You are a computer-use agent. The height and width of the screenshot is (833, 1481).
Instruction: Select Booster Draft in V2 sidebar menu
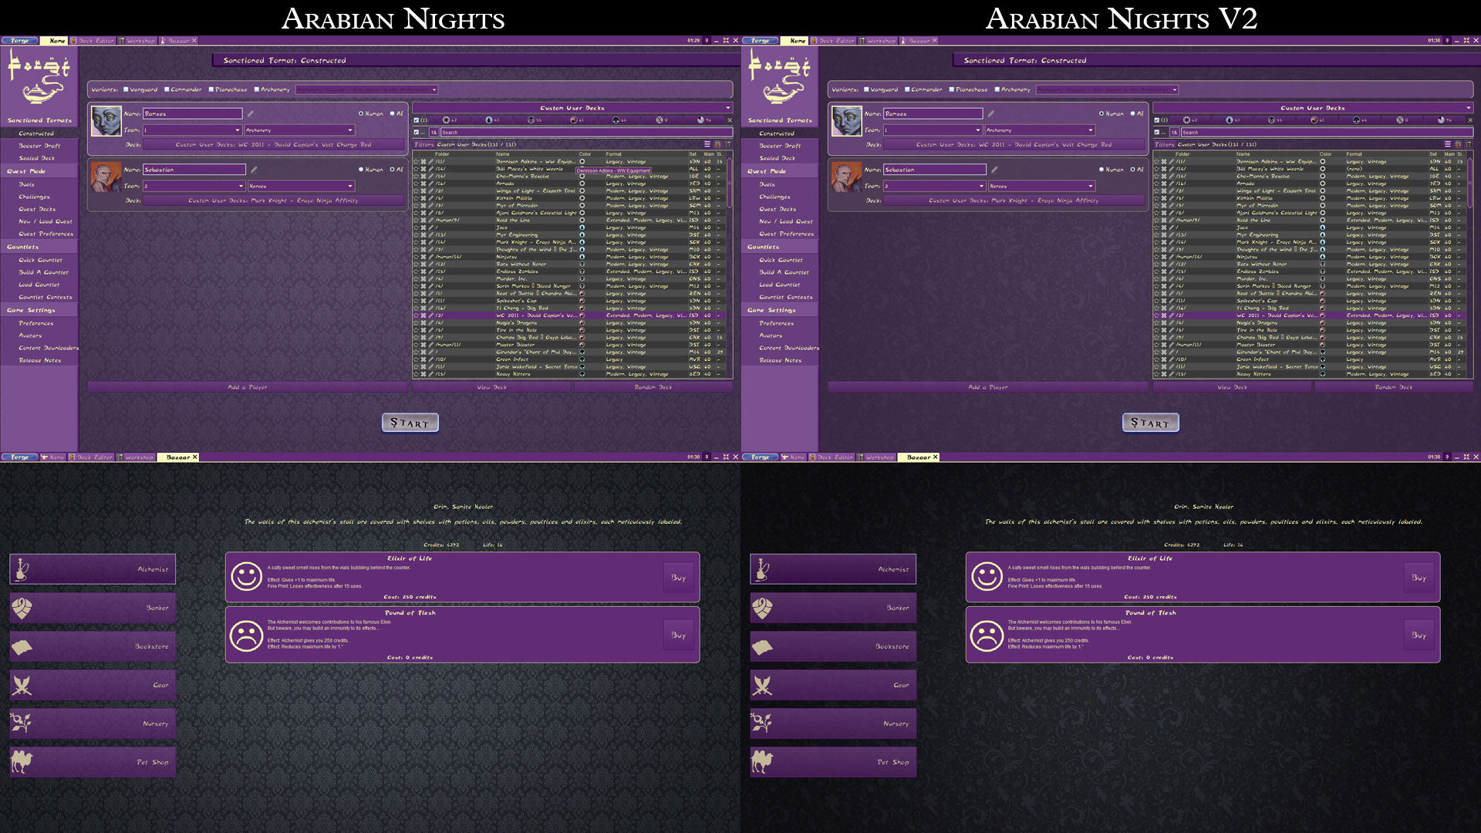[780, 146]
